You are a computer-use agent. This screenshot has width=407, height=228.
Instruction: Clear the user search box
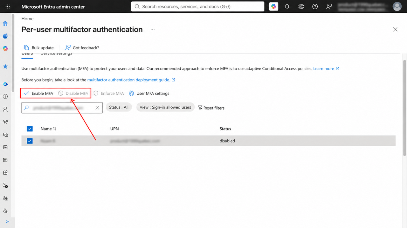pyautogui.click(x=98, y=108)
